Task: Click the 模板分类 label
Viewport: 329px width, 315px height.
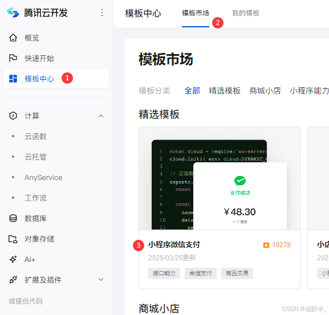Action: pos(155,91)
